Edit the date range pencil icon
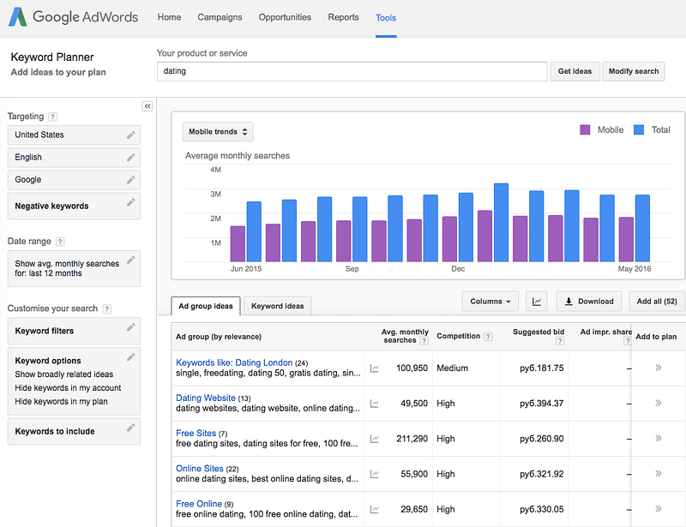The width and height of the screenshot is (686, 527). [x=130, y=261]
